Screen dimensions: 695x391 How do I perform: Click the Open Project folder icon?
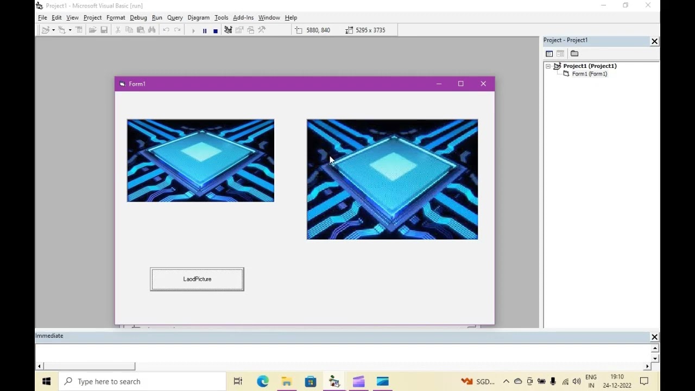tap(93, 30)
